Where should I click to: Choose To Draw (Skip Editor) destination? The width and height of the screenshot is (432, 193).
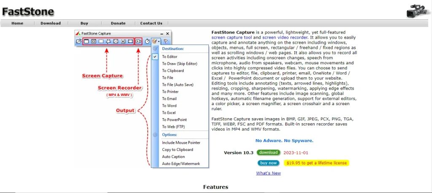click(180, 63)
